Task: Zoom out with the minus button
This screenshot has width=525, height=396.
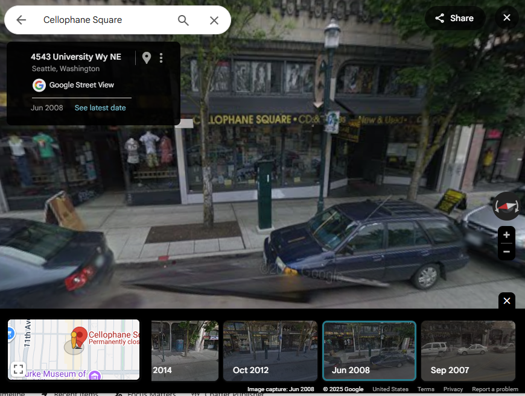Action: [x=506, y=251]
